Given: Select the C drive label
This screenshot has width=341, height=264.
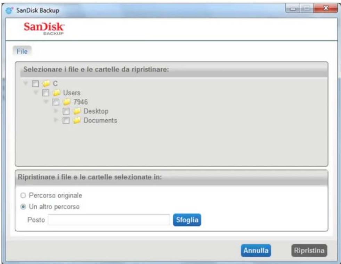Looking at the screenshot, I should point(55,83).
